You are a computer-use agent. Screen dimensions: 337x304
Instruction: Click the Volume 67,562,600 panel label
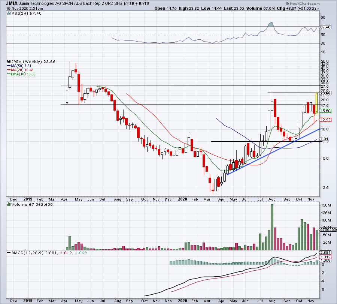(32, 204)
